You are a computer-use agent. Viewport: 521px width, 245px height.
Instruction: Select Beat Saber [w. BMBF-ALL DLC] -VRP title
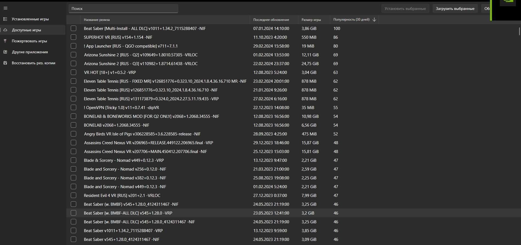pos(128,213)
